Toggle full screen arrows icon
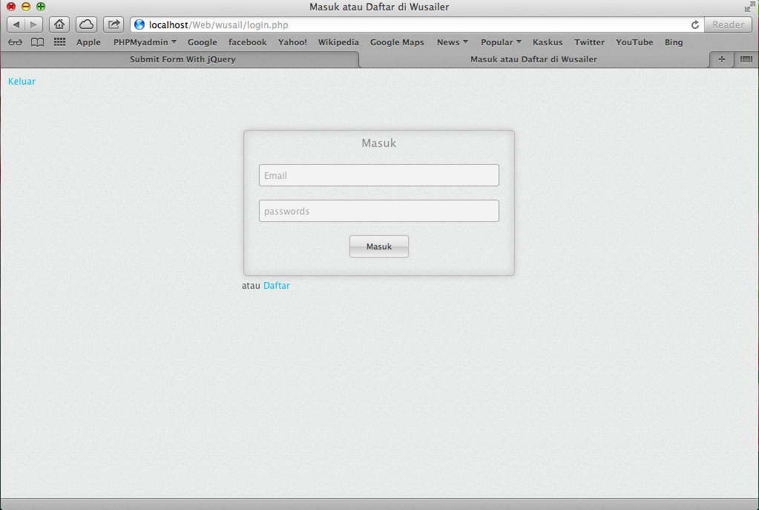The height and width of the screenshot is (510, 759). click(x=750, y=7)
